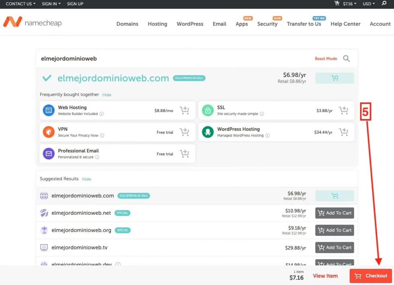
Task: Click the View Item link
Action: [x=325, y=276]
